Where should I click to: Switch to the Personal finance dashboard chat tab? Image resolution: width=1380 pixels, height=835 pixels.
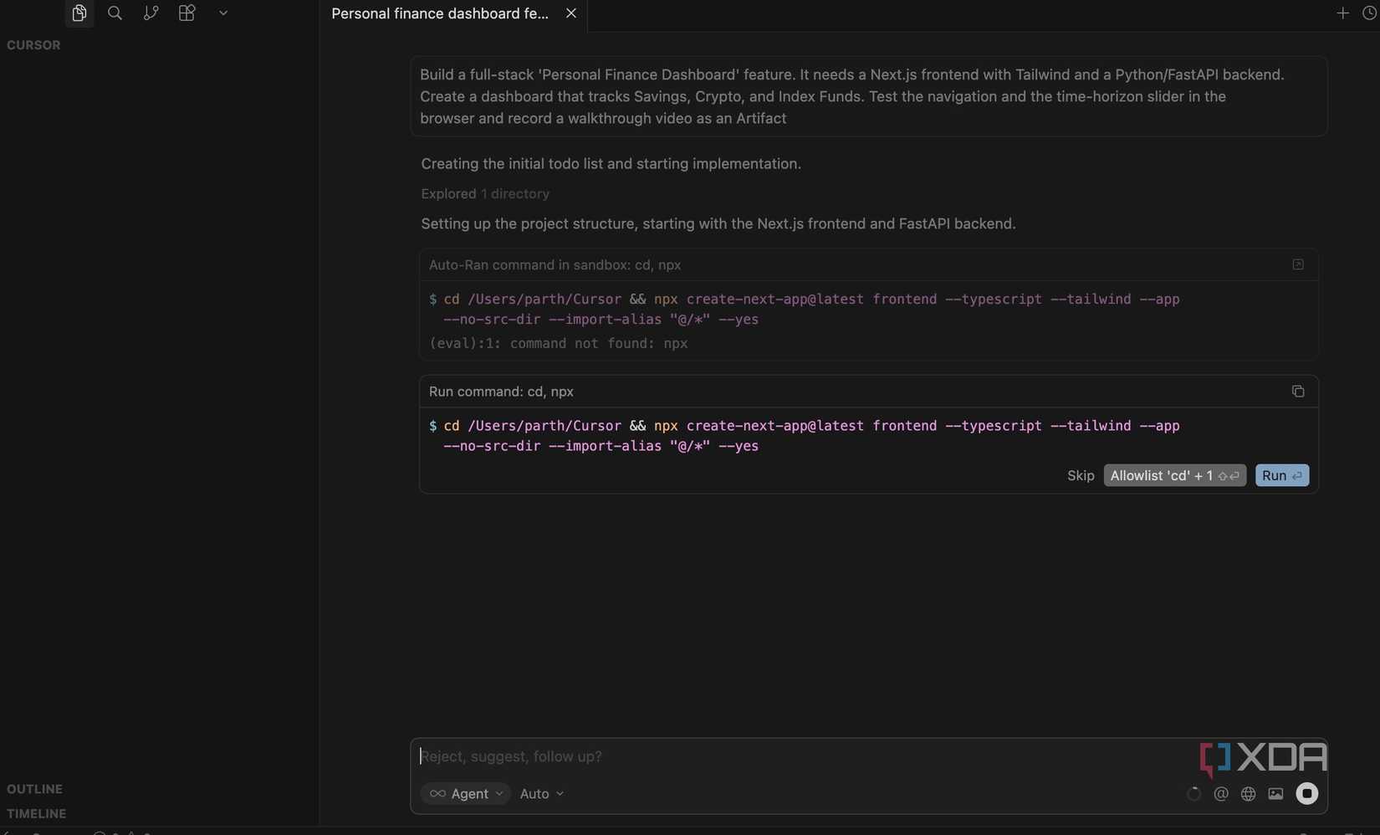440,14
